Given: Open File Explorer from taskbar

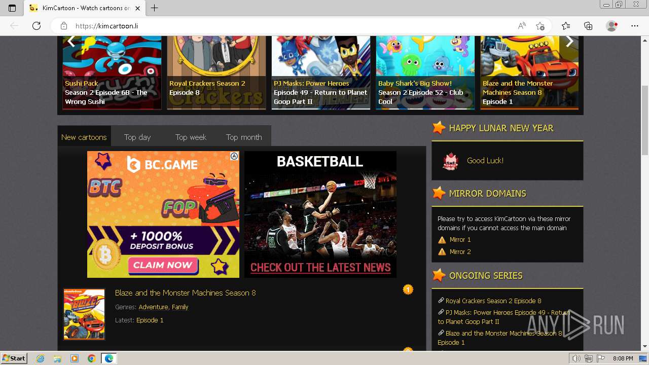Looking at the screenshot, I should click(57, 358).
